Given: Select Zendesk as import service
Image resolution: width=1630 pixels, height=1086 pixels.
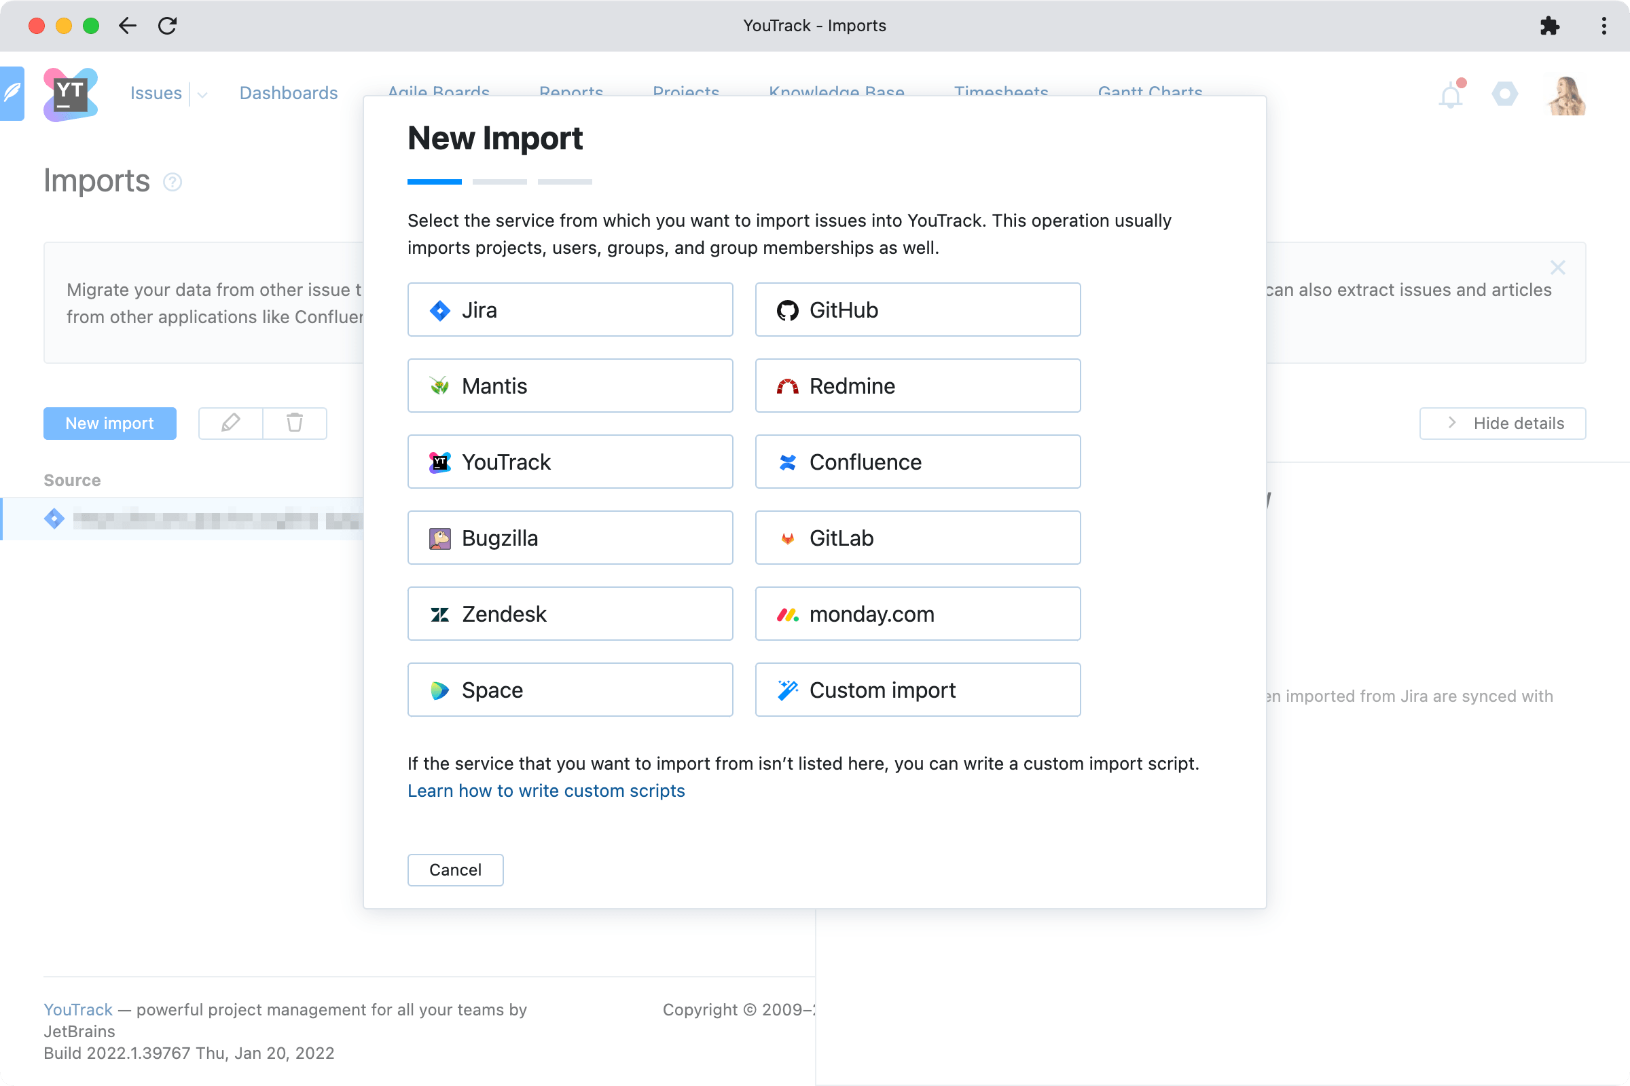Looking at the screenshot, I should (570, 614).
